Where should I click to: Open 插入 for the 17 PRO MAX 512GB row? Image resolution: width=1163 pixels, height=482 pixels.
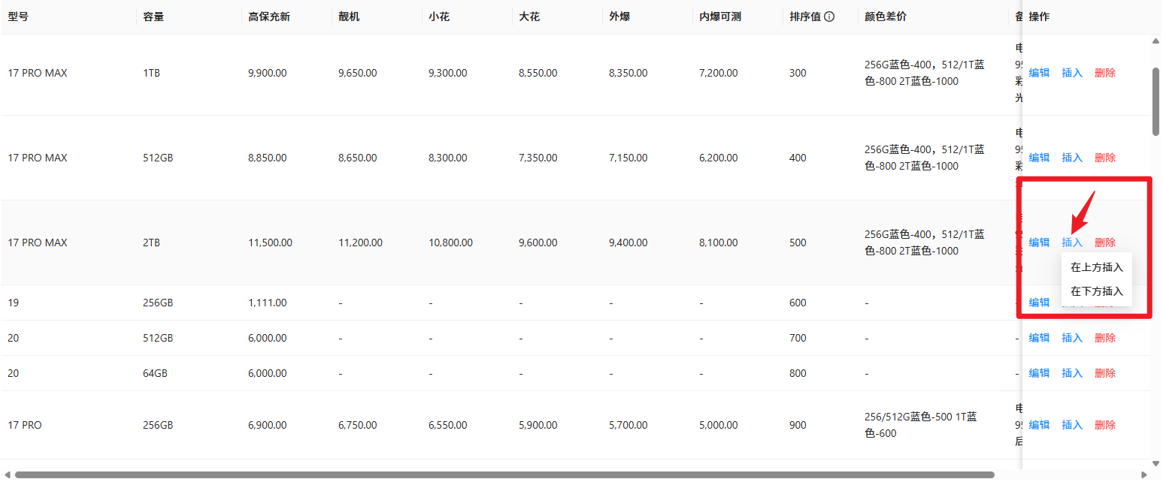pos(1072,158)
